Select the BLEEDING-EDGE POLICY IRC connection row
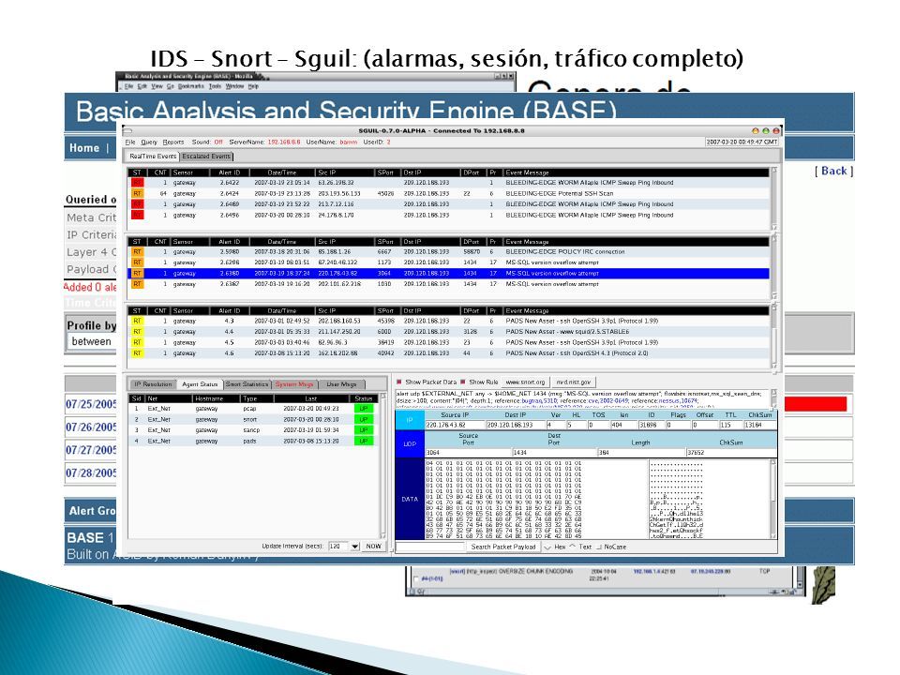This screenshot has height=675, width=900. [449, 252]
